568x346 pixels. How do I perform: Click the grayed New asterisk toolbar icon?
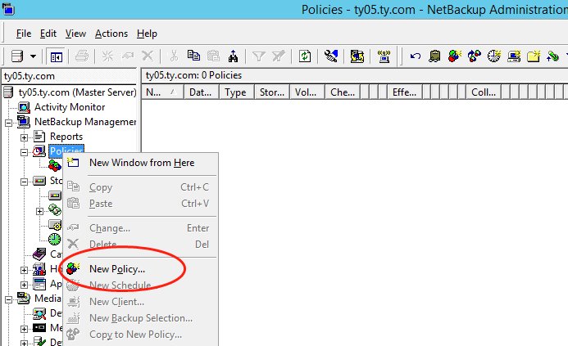pyautogui.click(x=107, y=56)
